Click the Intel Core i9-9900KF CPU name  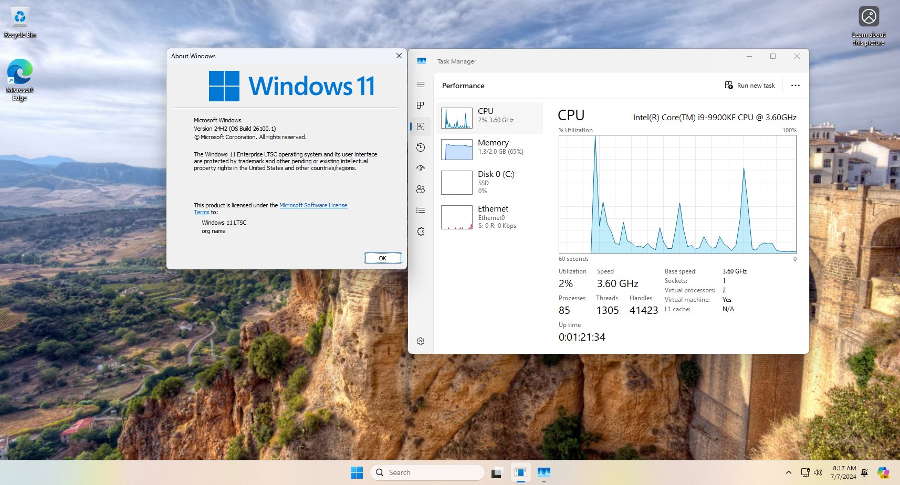click(x=715, y=118)
